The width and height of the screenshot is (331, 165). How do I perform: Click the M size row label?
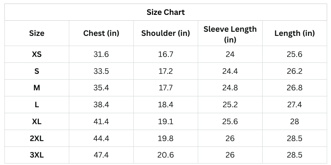(x=37, y=88)
